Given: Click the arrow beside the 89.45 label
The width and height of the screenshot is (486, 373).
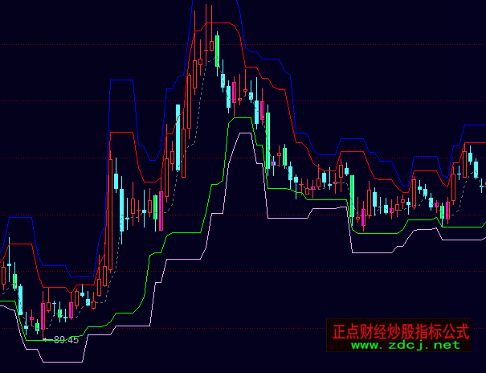Looking at the screenshot, I should coord(47,339).
